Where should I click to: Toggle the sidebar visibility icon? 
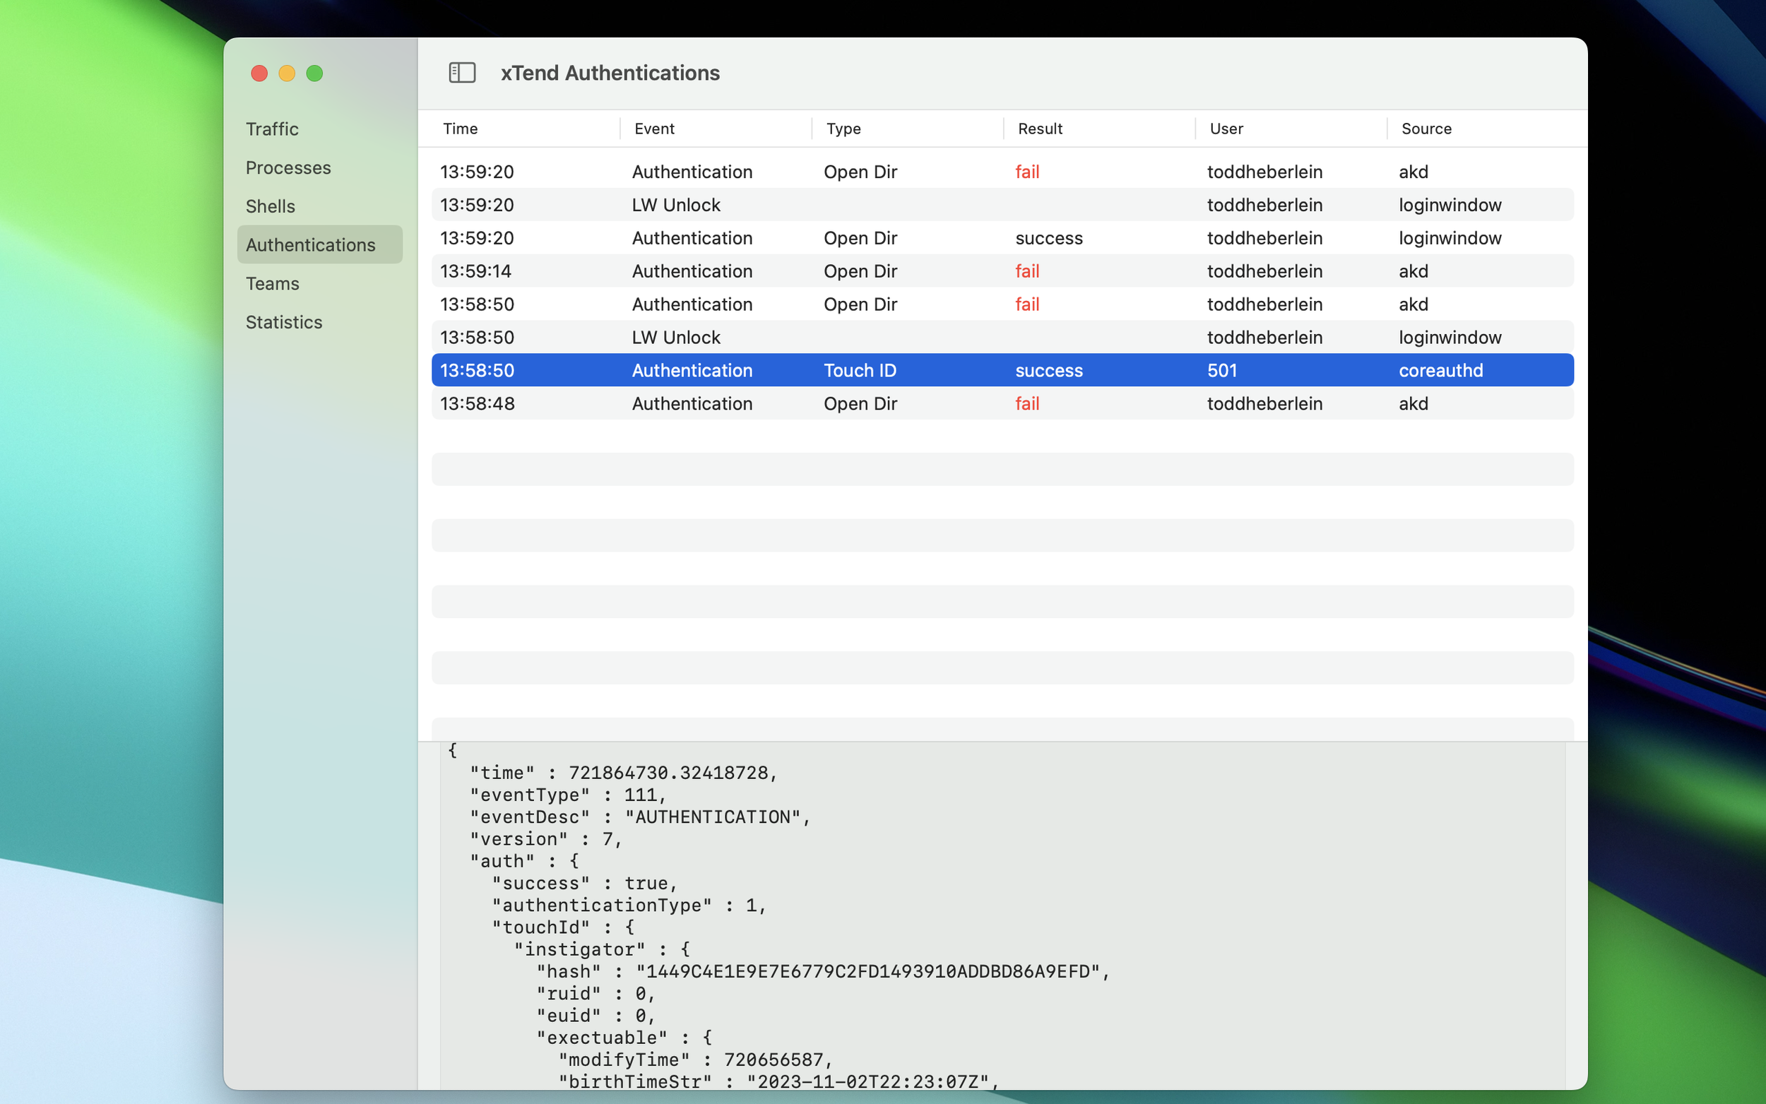pyautogui.click(x=461, y=72)
